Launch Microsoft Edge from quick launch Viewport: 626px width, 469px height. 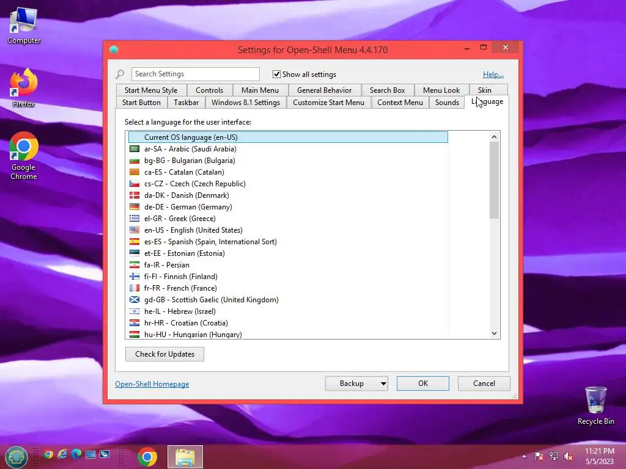tap(76, 454)
